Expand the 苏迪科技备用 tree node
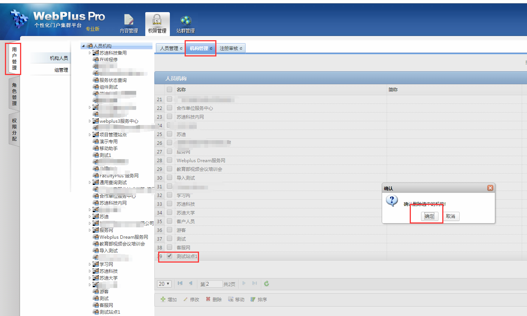The width and height of the screenshot is (527, 316). (x=90, y=53)
